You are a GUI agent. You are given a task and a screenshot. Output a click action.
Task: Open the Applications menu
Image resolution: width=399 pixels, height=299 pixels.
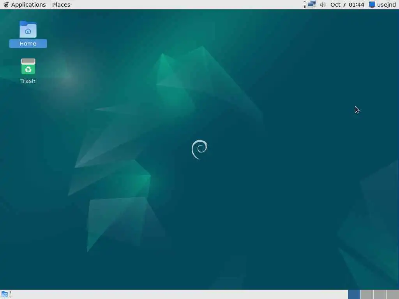[25, 5]
